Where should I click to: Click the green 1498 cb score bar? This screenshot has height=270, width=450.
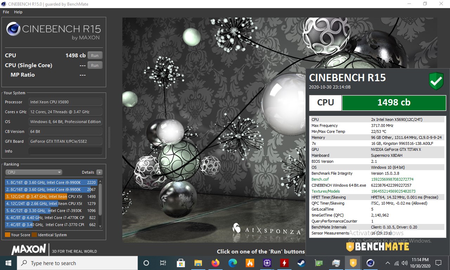click(x=394, y=102)
